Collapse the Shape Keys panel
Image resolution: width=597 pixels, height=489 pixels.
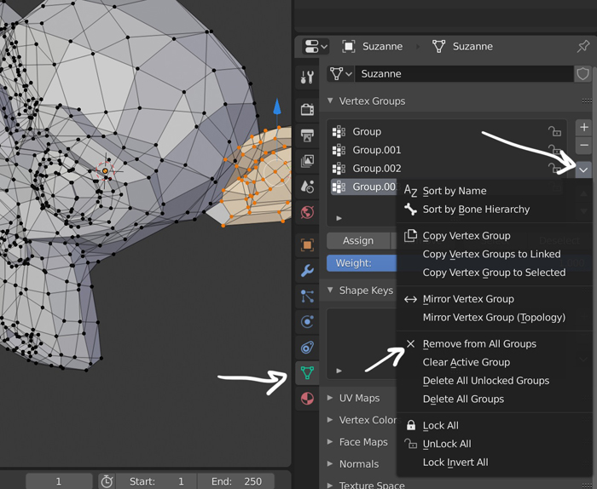pyautogui.click(x=330, y=291)
